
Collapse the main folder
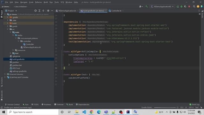point(10,32)
